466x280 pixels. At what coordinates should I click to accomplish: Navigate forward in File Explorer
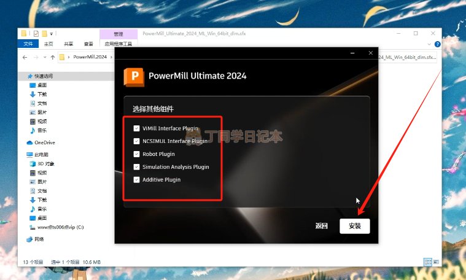tap(36, 57)
